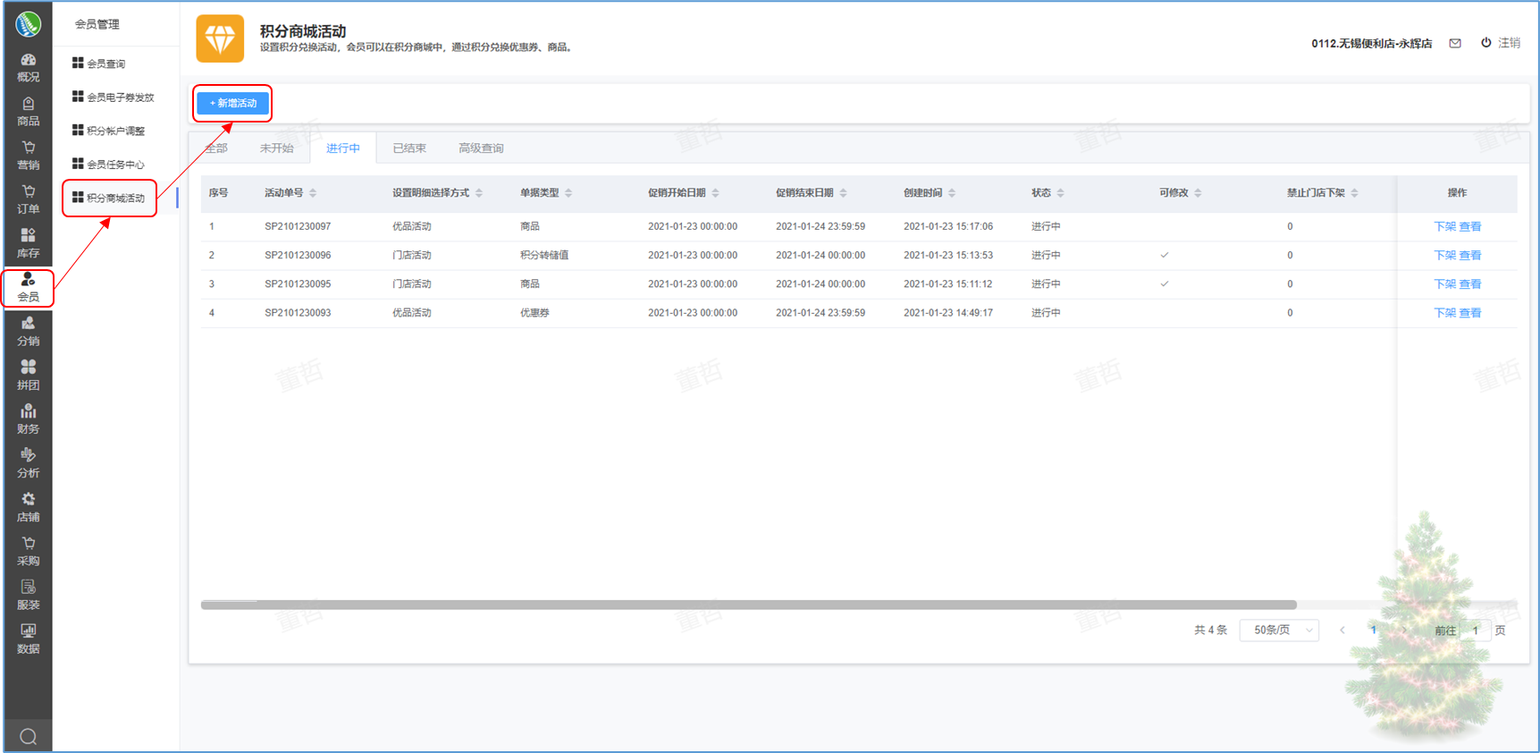Click the search magnifier at sidebar bottom
The height and width of the screenshot is (753, 1540).
click(x=28, y=737)
